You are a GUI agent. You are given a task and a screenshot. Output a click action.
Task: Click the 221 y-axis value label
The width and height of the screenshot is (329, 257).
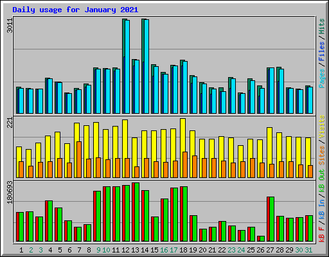(10, 123)
